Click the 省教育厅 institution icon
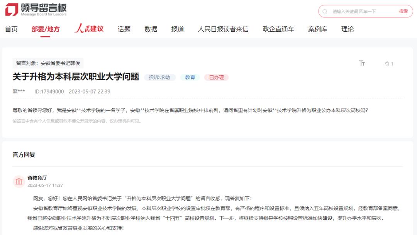Viewport: 417px width, 235px height. pos(19,181)
